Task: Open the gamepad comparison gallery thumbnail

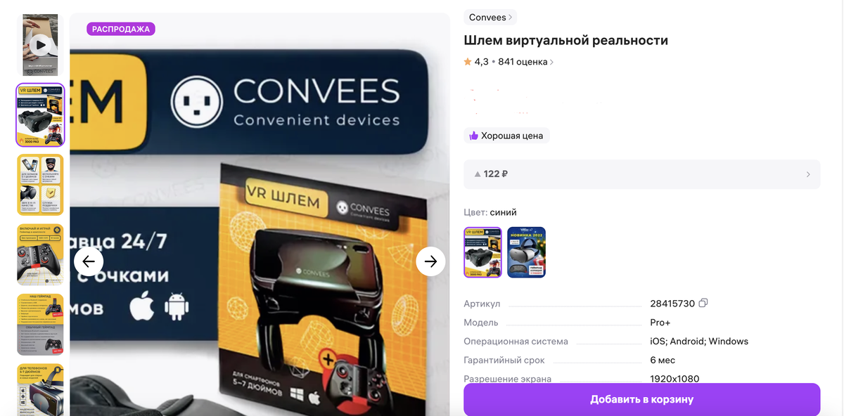Action: (x=41, y=325)
